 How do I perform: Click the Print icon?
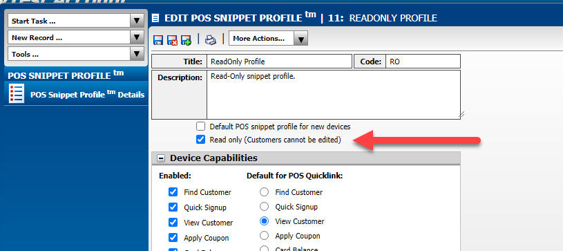[x=211, y=39]
